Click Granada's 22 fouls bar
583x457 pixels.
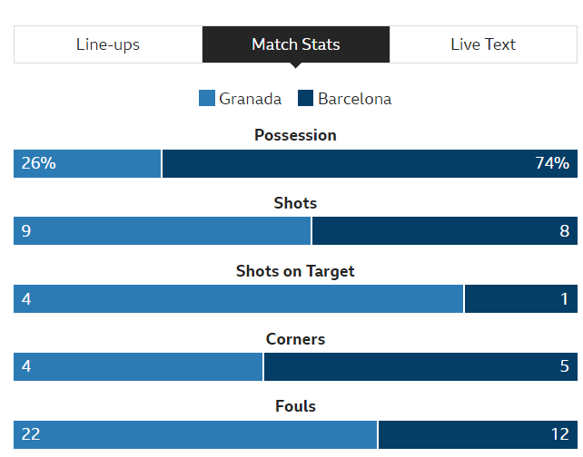195,434
